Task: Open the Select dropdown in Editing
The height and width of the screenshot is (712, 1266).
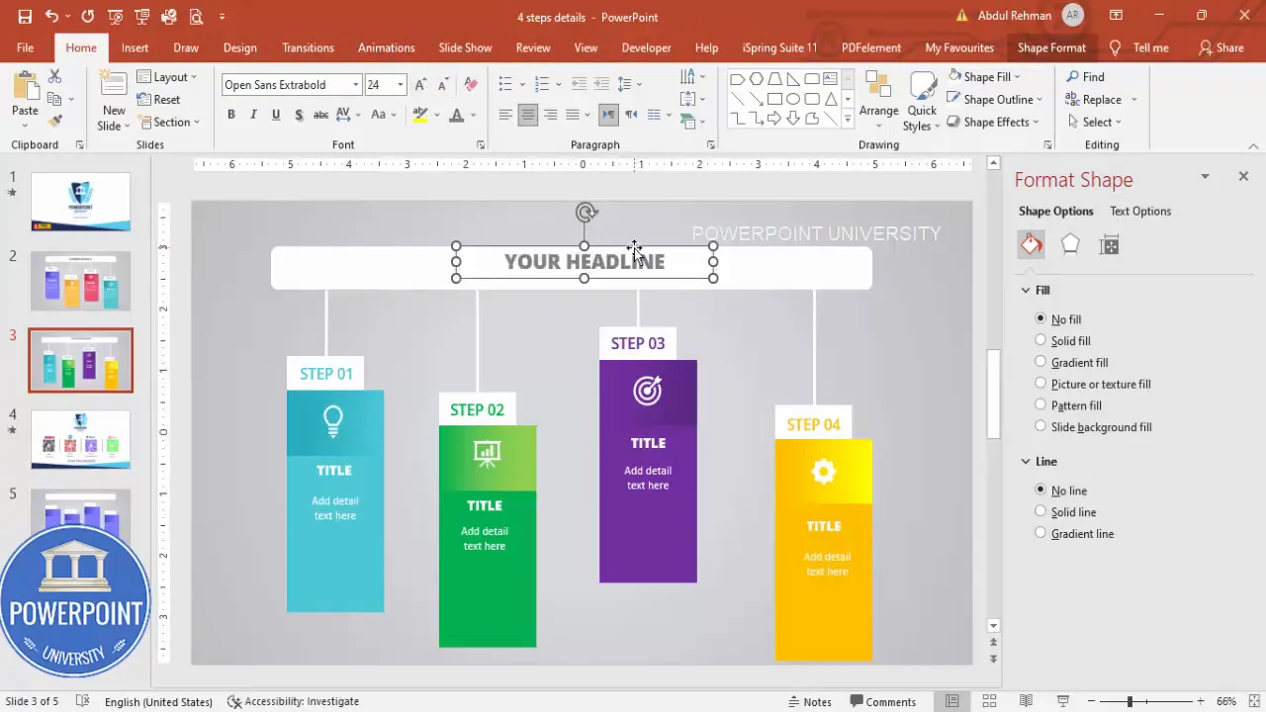Action: [x=1094, y=122]
